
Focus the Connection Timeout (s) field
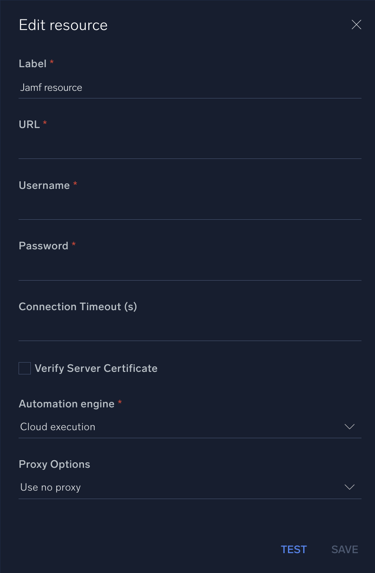[x=190, y=330]
